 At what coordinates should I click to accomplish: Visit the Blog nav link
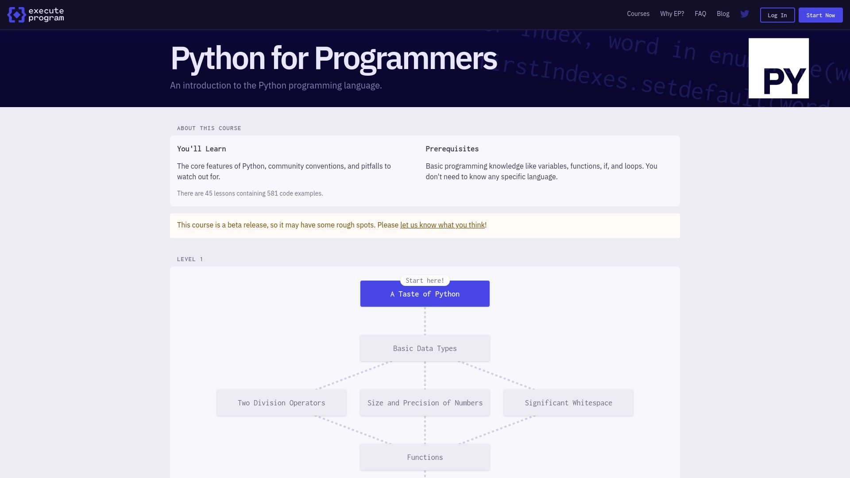point(723,14)
